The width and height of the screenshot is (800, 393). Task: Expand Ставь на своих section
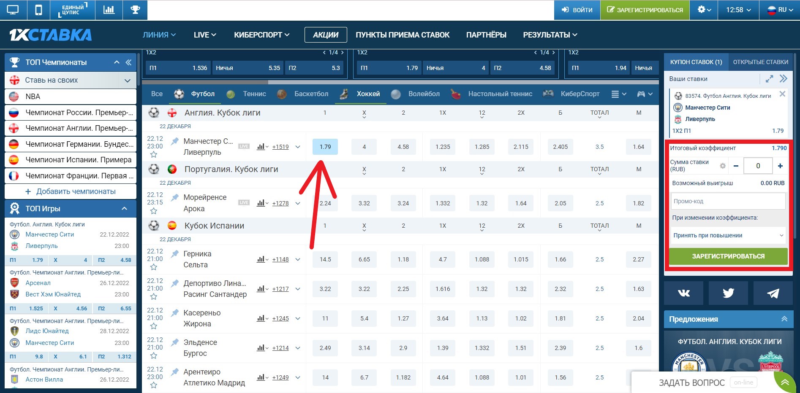(127, 80)
